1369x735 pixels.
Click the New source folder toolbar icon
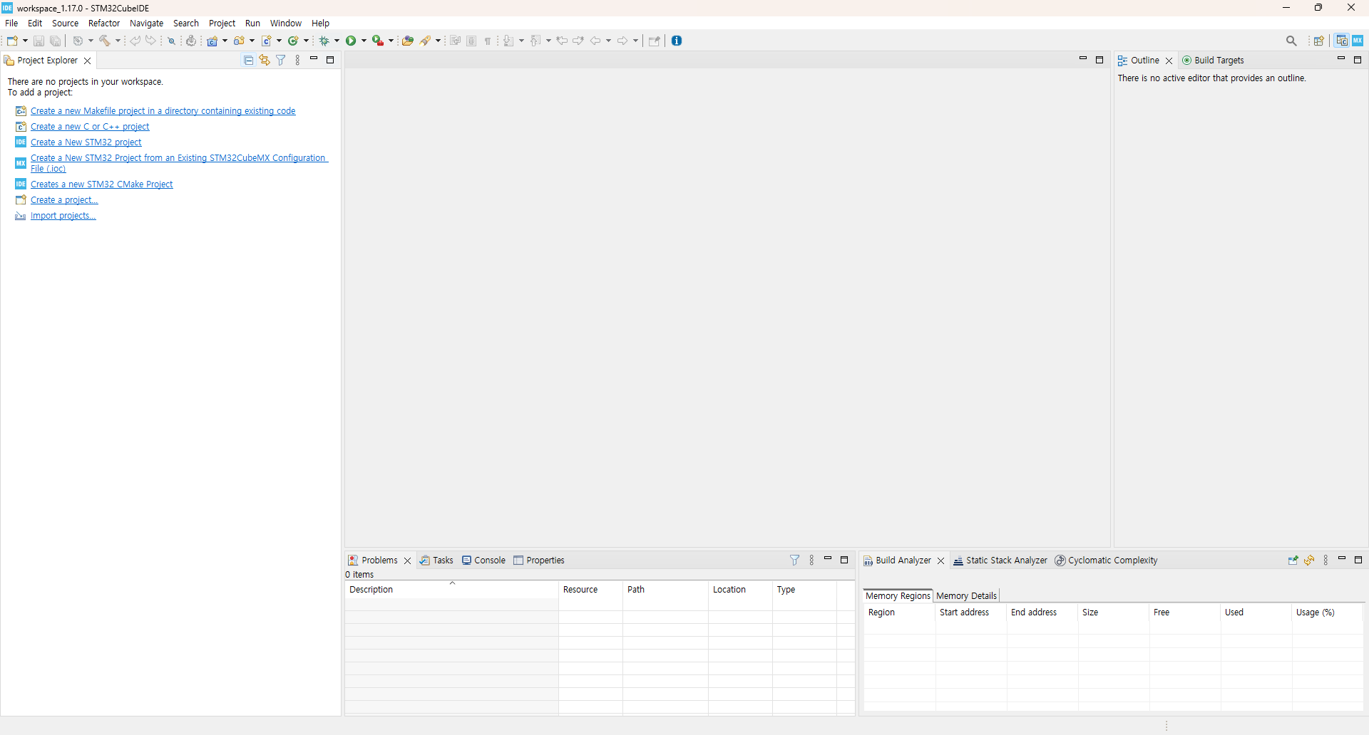[x=239, y=41]
